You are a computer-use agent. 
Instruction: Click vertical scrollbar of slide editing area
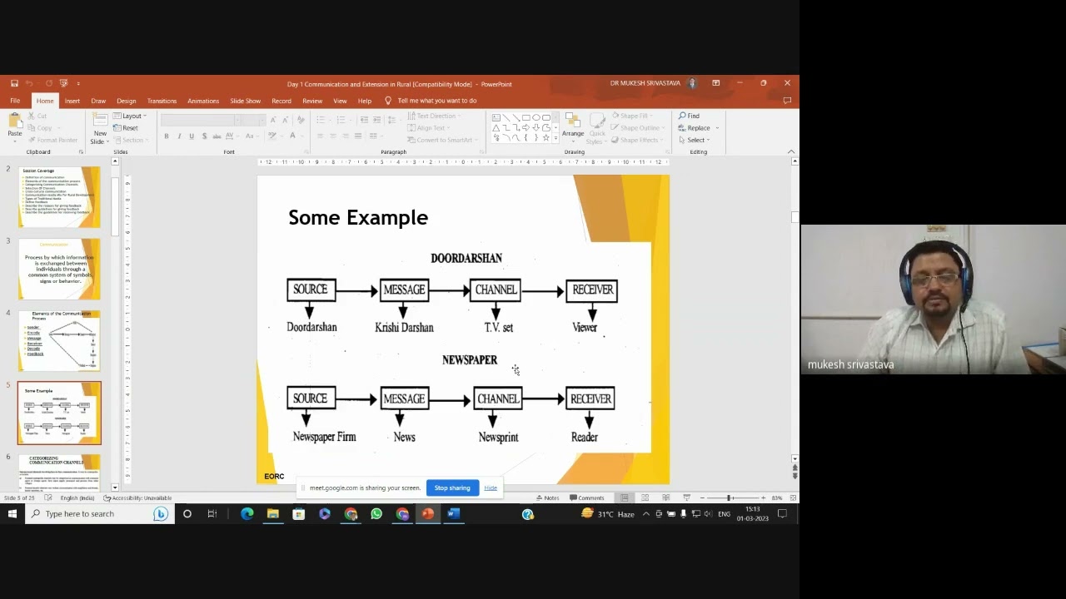pyautogui.click(x=795, y=308)
